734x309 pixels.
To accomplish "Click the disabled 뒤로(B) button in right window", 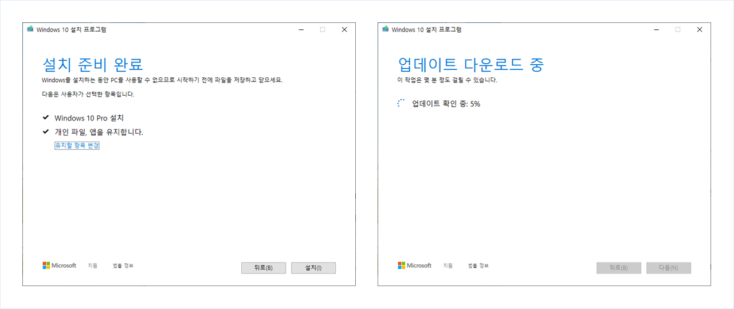I will (x=619, y=268).
